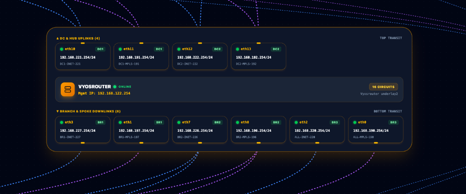Click the BR2 tag on eth8
The image size is (466, 194).
click(276, 122)
